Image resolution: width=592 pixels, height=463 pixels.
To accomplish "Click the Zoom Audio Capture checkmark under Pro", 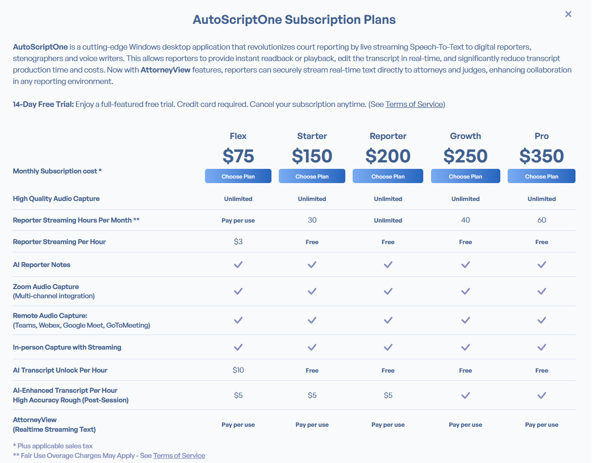I will (x=542, y=291).
